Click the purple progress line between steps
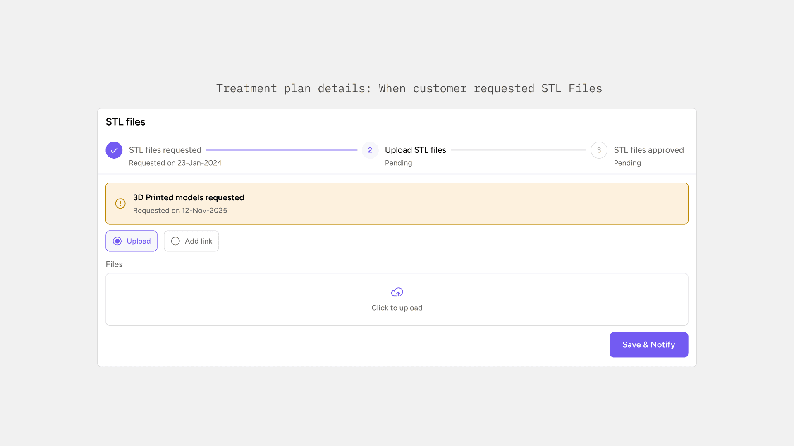The height and width of the screenshot is (446, 794). (281, 150)
